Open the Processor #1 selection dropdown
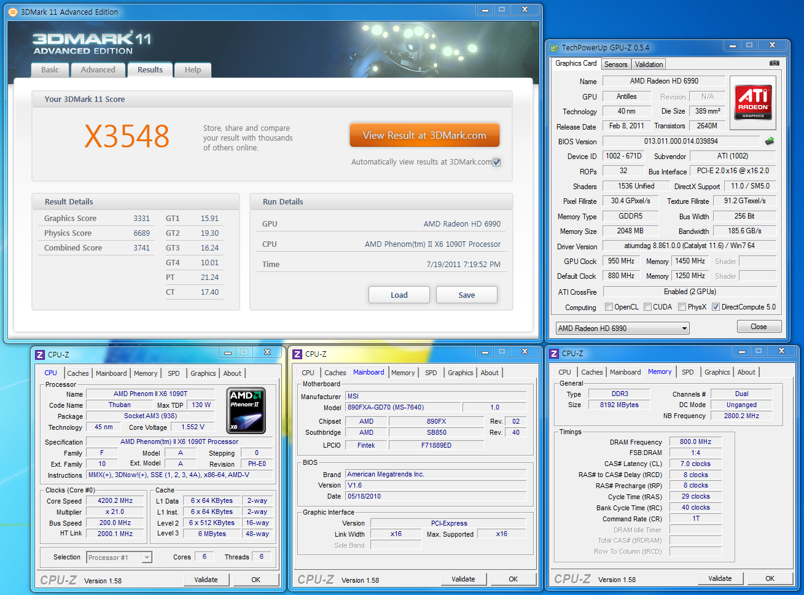This screenshot has width=804, height=595. pyautogui.click(x=119, y=558)
